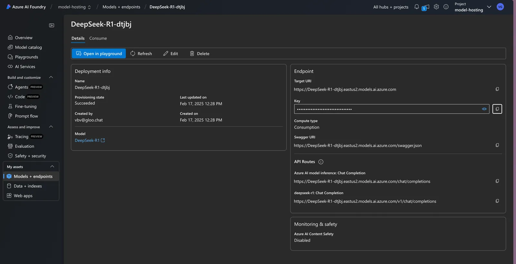Screen dimensions: 516x264
Task: Open the Delete trash action
Action: click(200, 54)
